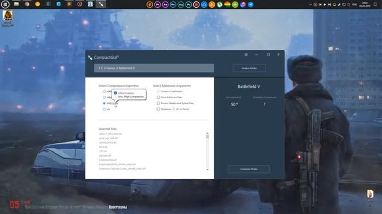Screen dimensions: 382x214
Task: Launch orange A dock icon
Action: (x=212, y=5)
